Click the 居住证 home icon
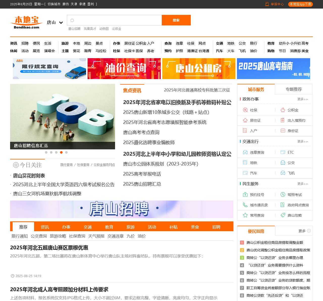This screenshot has height=301, width=323. [x=245, y=120]
